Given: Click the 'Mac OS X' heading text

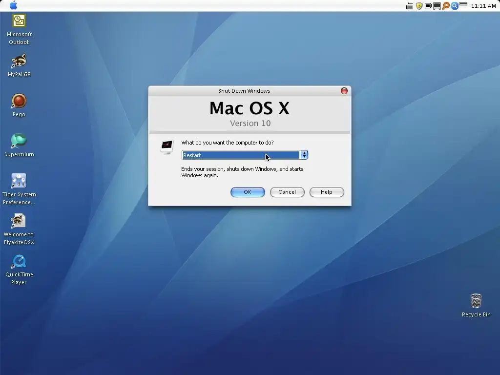Looking at the screenshot, I should (250, 108).
